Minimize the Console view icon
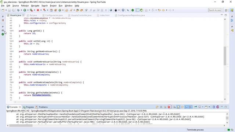 (x=222, y=107)
